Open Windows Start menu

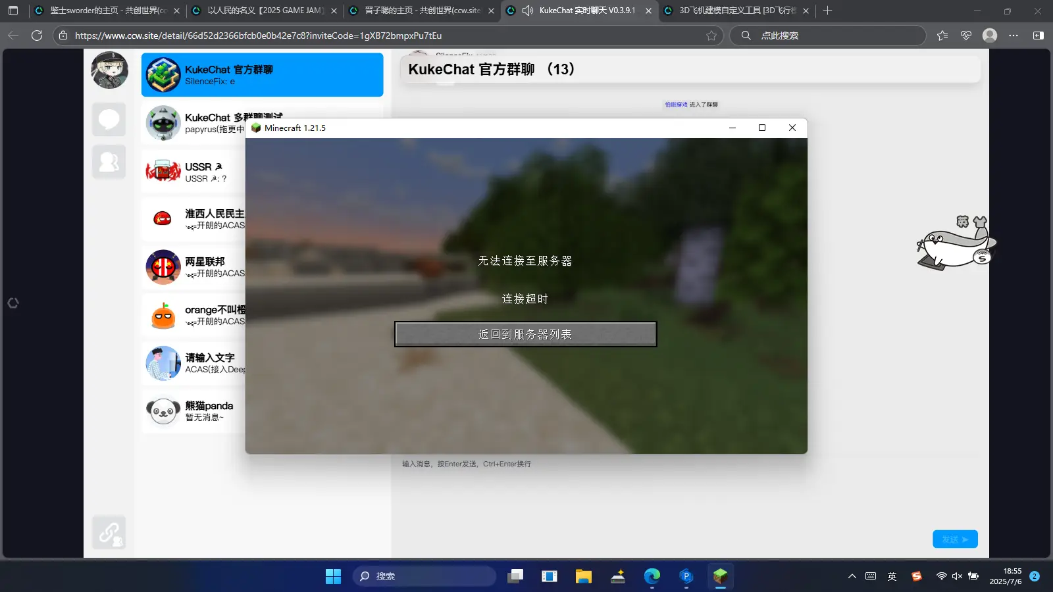[333, 576]
